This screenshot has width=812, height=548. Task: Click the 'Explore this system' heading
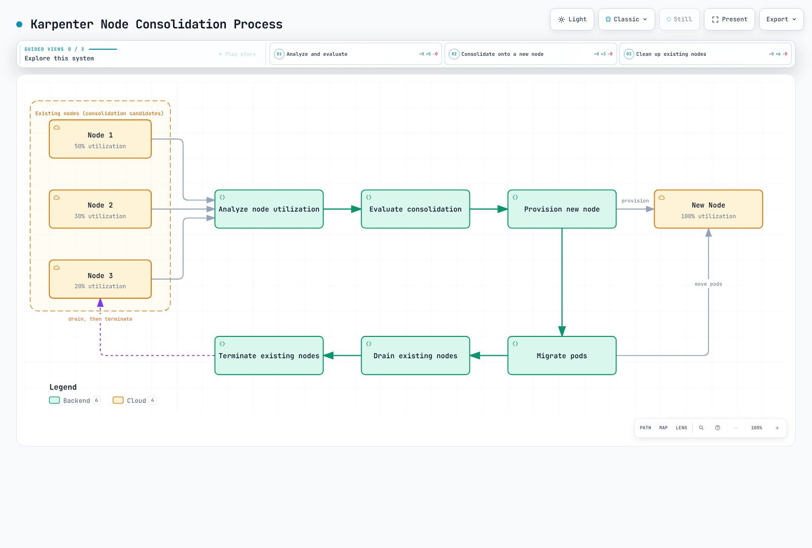59,58
